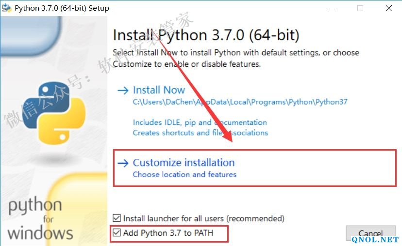Close the Python 3.7.0 Setup window
Viewport: 402px width, 246px height.
(x=389, y=8)
